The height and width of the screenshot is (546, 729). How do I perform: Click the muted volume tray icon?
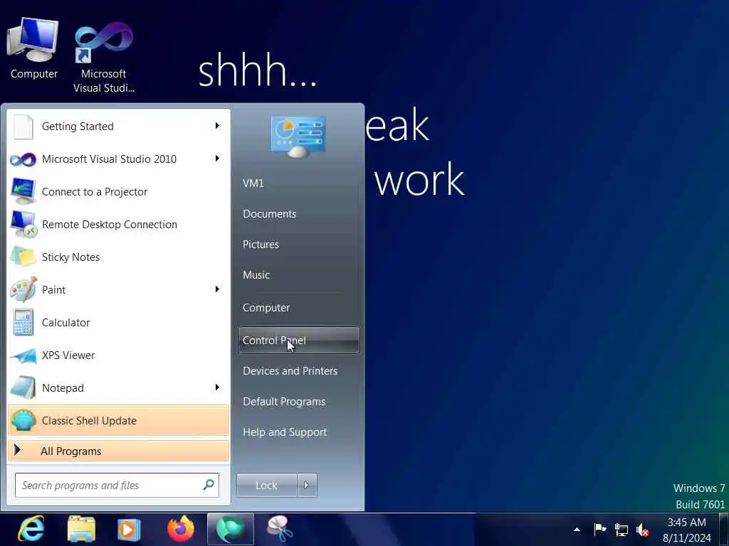[x=643, y=529]
